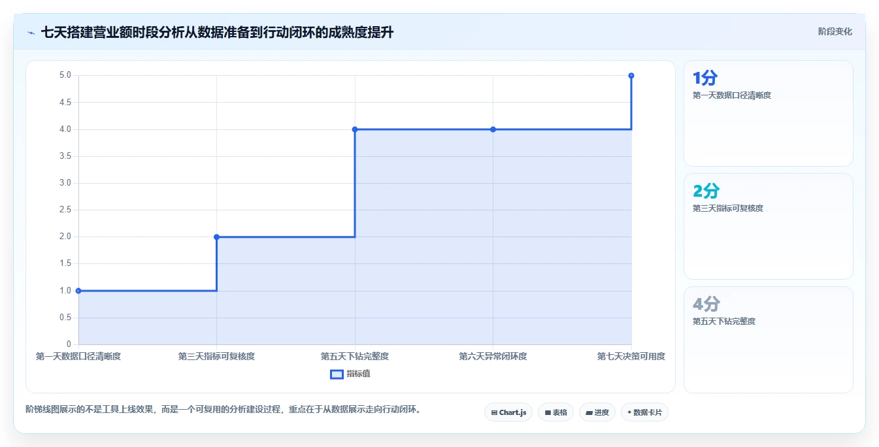This screenshot has width=879, height=447.
Task: Click the 数据卡片 tag star icon
Action: (x=629, y=412)
